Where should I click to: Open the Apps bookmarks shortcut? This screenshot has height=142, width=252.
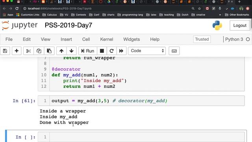point(8,15)
